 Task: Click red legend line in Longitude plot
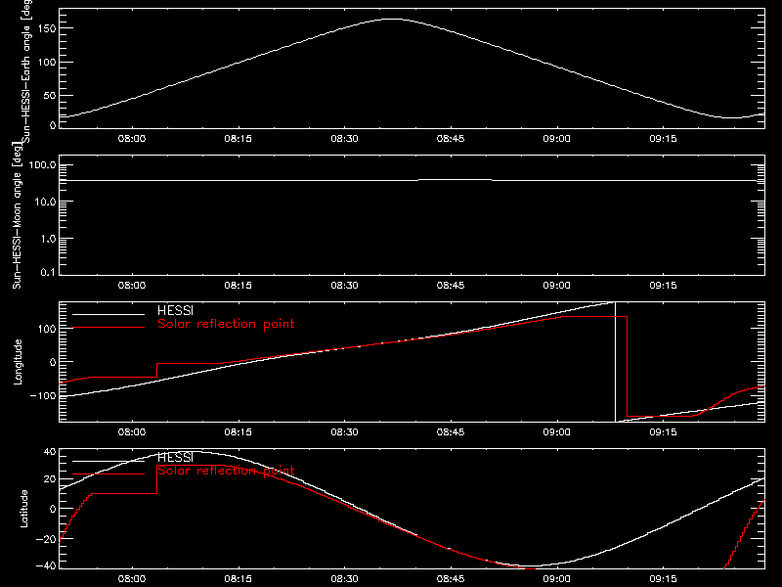pyautogui.click(x=109, y=328)
